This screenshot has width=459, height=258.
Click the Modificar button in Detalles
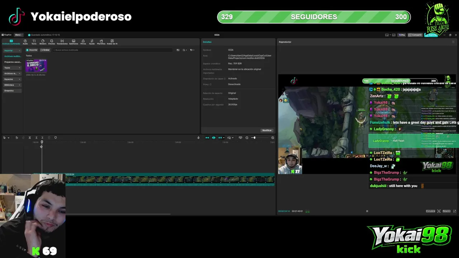267,130
